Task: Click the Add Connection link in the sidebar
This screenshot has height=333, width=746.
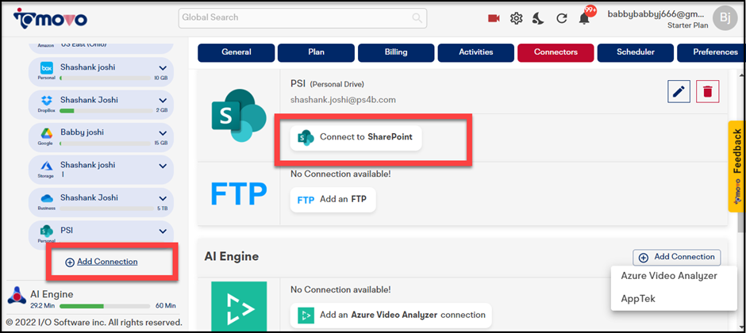Action: click(102, 262)
